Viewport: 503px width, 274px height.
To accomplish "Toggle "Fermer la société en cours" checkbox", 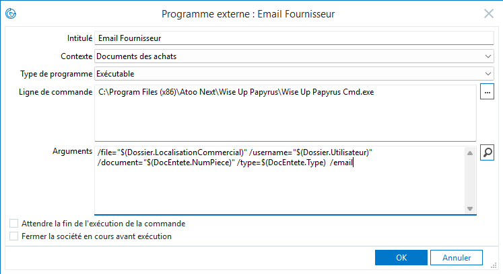I will pos(14,236).
